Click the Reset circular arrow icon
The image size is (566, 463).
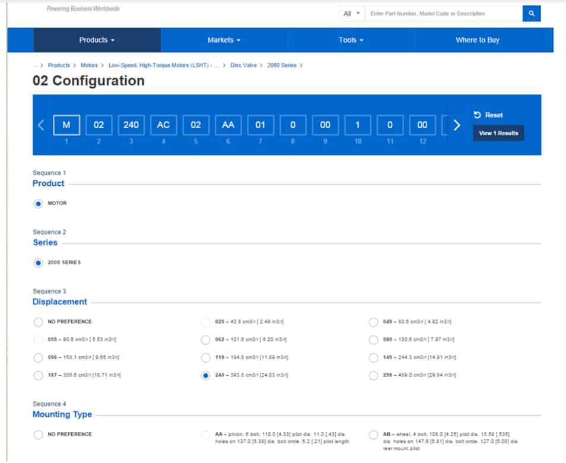478,115
